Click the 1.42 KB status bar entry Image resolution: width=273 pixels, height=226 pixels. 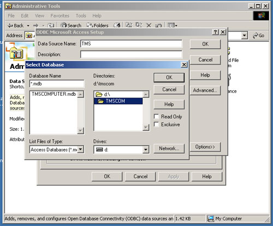pos(183,218)
